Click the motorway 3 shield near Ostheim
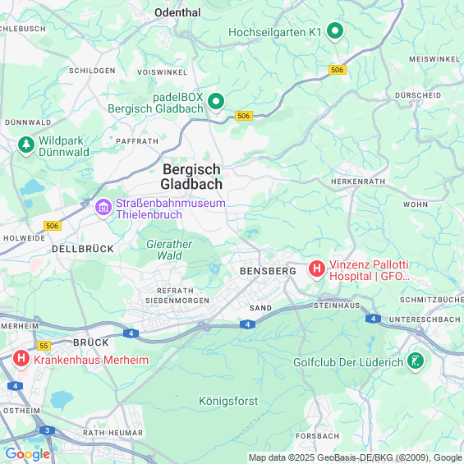 tap(48, 430)
